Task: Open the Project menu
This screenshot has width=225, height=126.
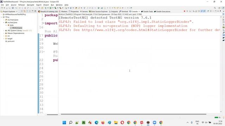Action: [x=46, y=5]
